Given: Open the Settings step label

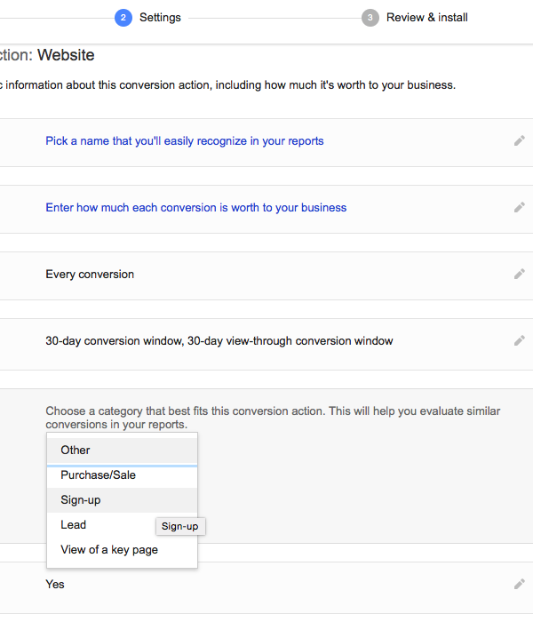Looking at the screenshot, I should tap(160, 18).
